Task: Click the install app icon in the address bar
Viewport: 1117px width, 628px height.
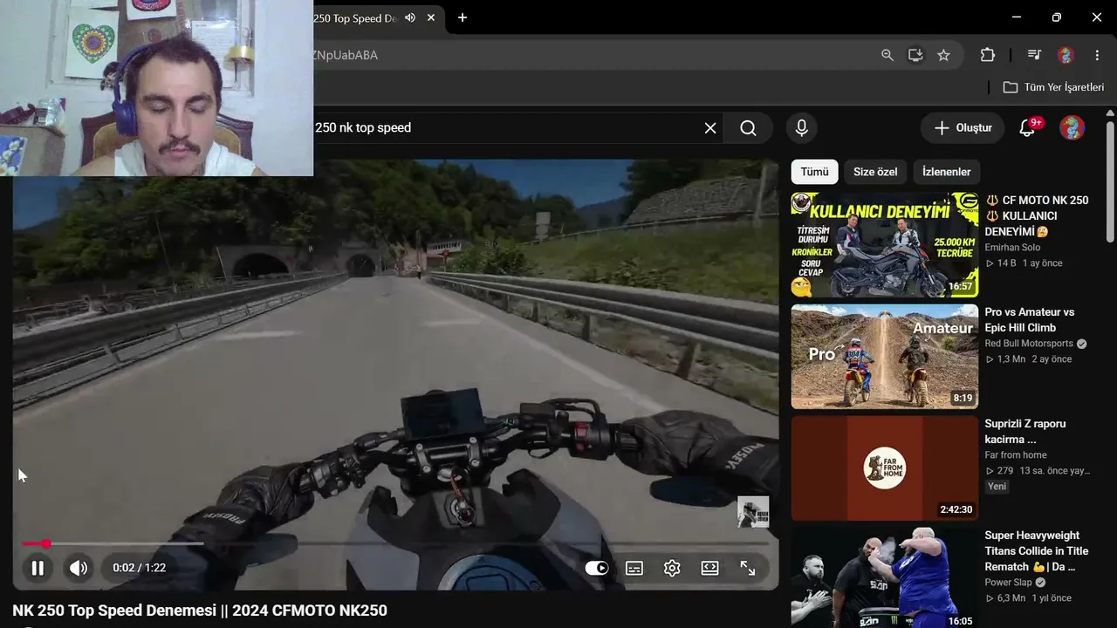Action: pyautogui.click(x=915, y=55)
